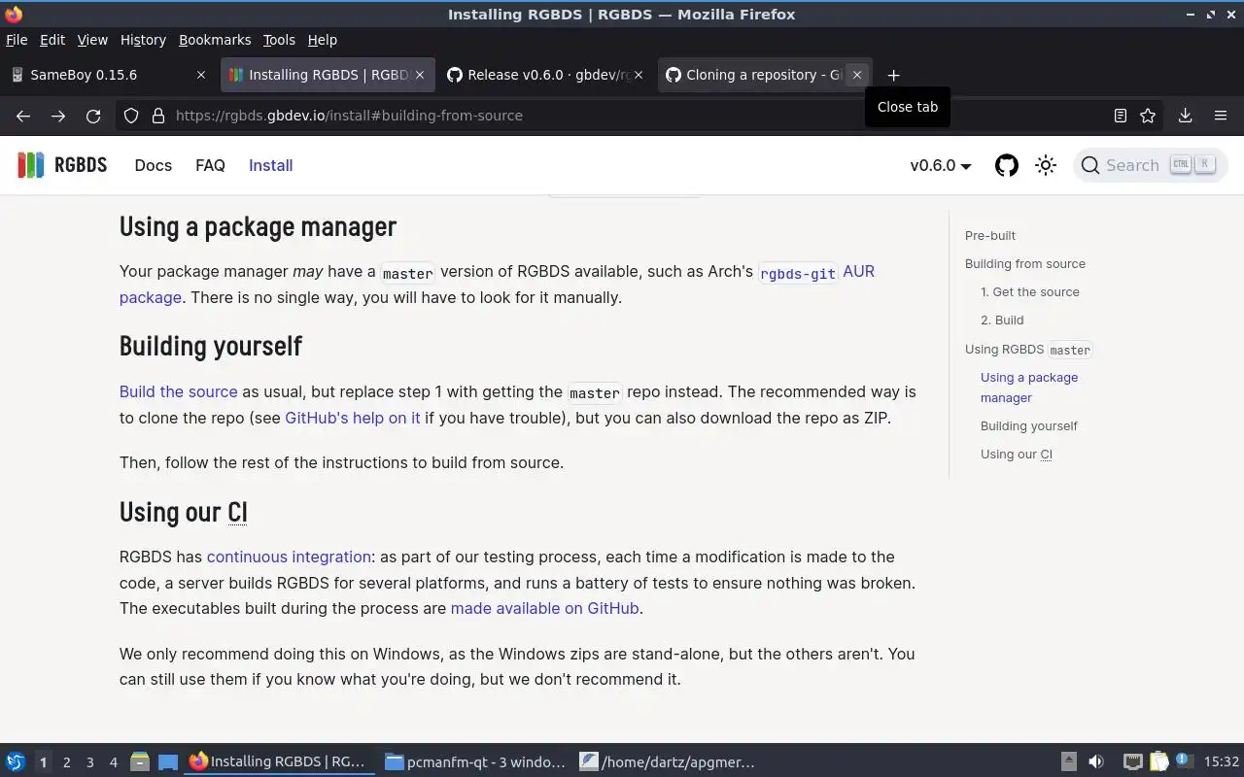Open Firefox hamburger application menu
Viewport: 1244px width, 777px height.
(x=1221, y=116)
